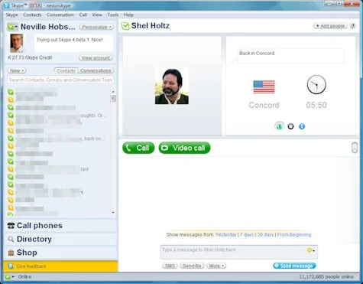This screenshot has width=363, height=284.
Task: Click the magnifier icon beside Directory
Action: [x=11, y=239]
